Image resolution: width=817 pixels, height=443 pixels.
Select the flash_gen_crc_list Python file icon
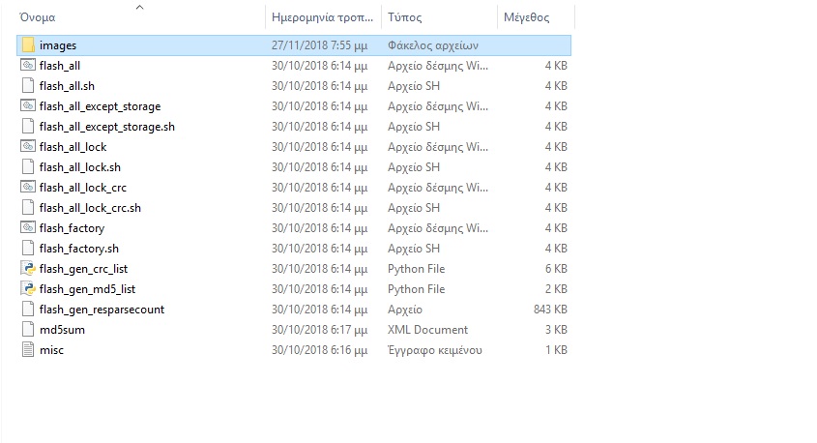(28, 269)
